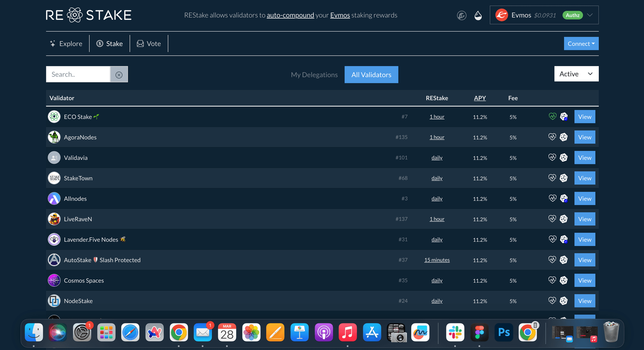Go to the Explore tab
Screen dimensions: 644x350
pyautogui.click(x=66, y=44)
